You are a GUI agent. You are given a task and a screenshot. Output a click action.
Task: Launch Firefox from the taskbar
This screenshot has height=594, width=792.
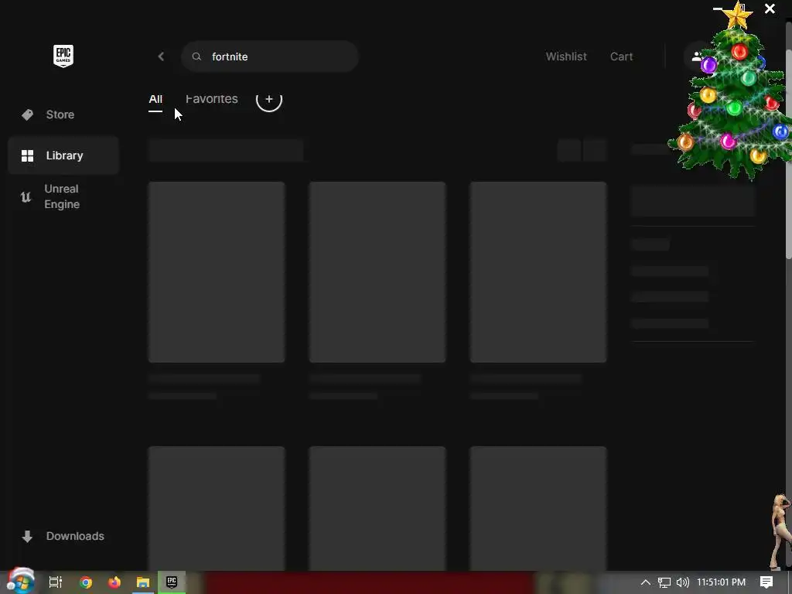[x=114, y=582]
